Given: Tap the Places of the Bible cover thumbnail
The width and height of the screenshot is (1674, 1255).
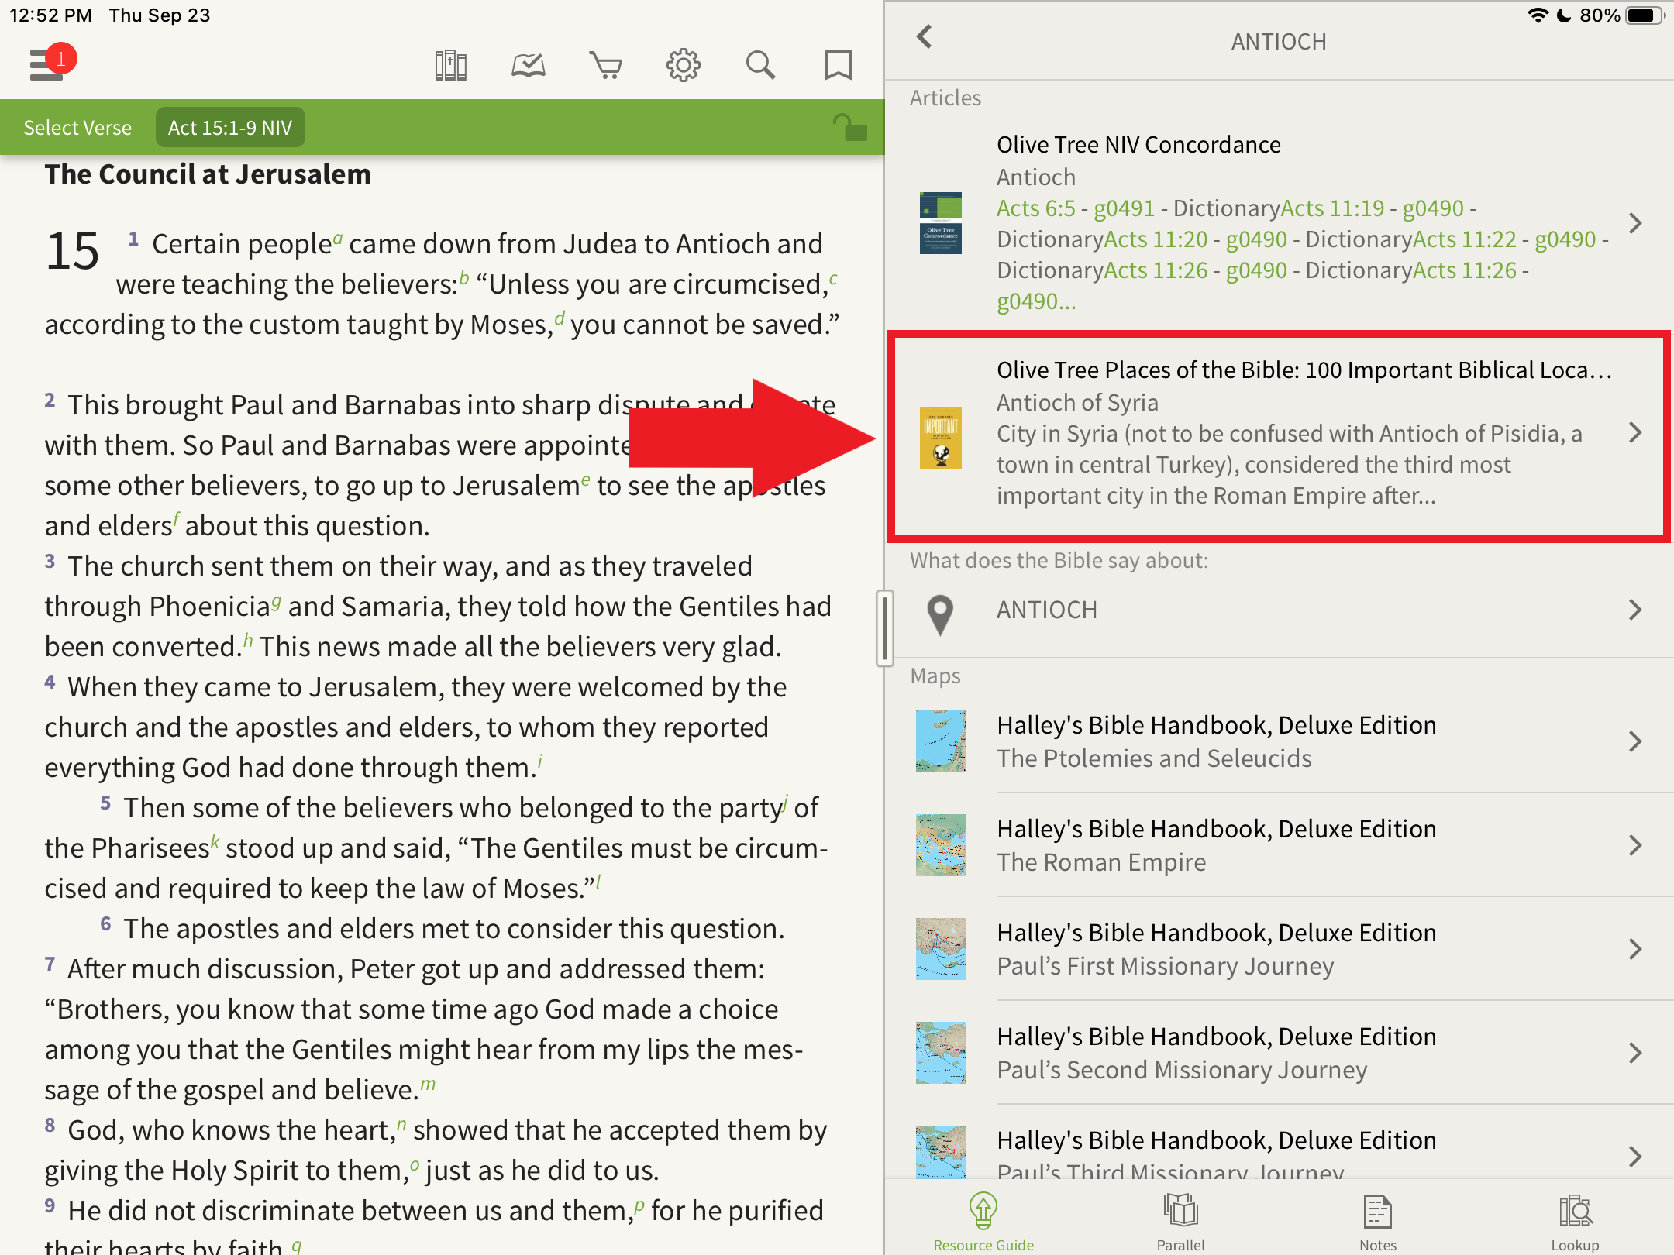Looking at the screenshot, I should [x=941, y=438].
